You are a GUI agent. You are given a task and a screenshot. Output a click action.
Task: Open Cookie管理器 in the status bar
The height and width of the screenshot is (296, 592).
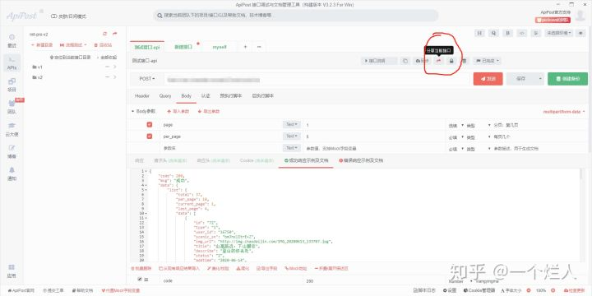pyautogui.click(x=479, y=291)
